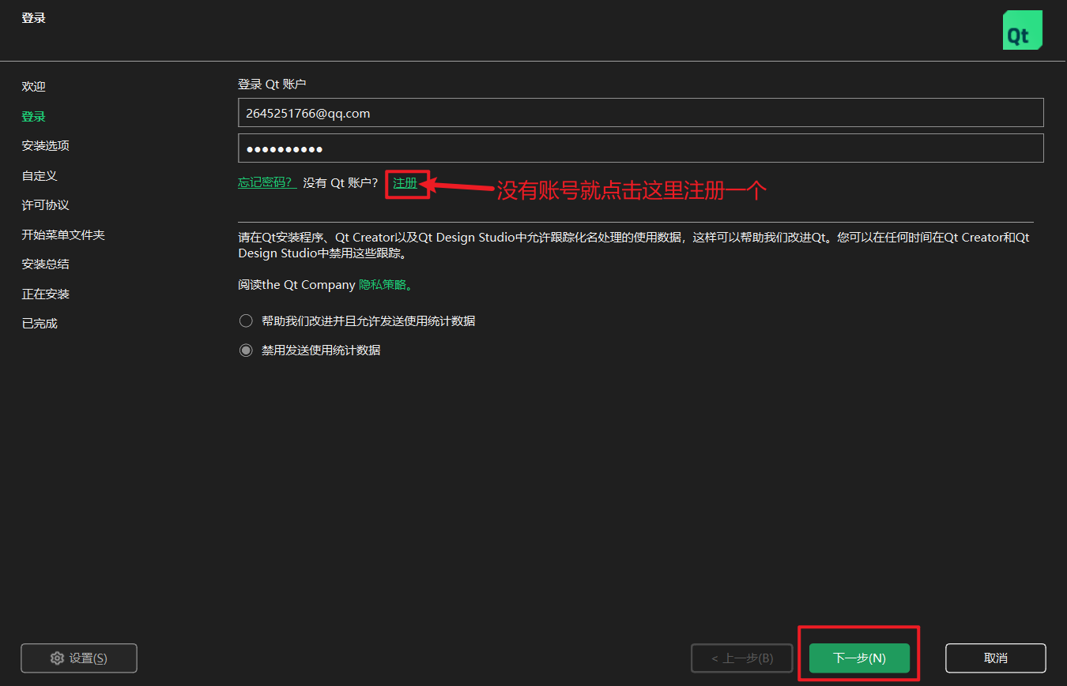Open 忘记密码? link
This screenshot has width=1067, height=686.
coord(267,182)
